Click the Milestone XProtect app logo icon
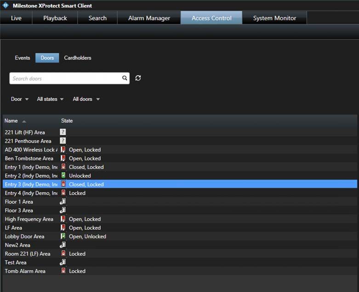 [5, 5]
